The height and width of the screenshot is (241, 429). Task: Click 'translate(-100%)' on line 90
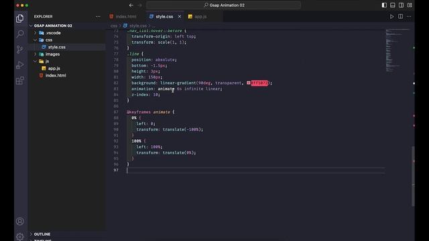(x=182, y=129)
